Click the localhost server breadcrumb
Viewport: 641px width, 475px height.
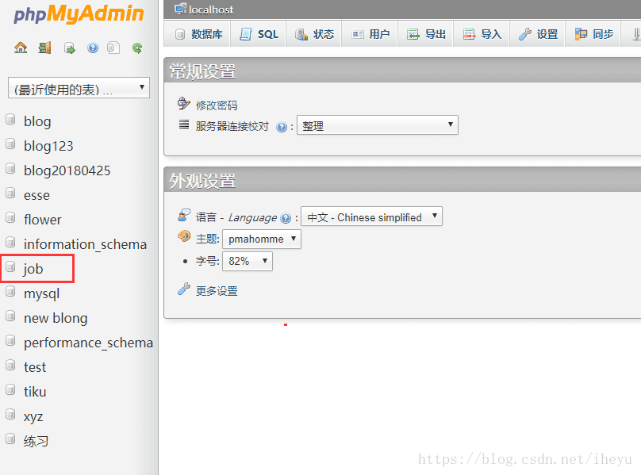pyautogui.click(x=211, y=10)
